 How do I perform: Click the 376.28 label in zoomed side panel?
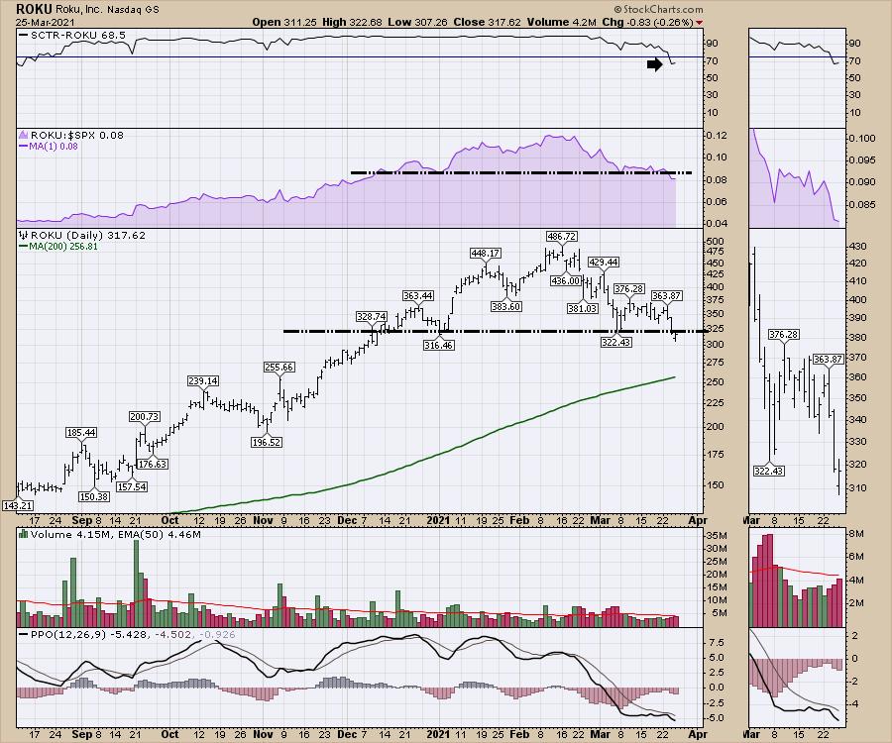[784, 334]
